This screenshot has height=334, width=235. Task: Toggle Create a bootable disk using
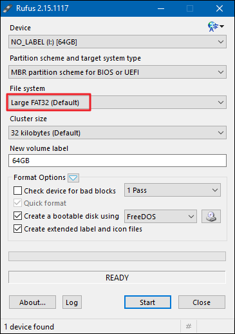[x=17, y=216]
